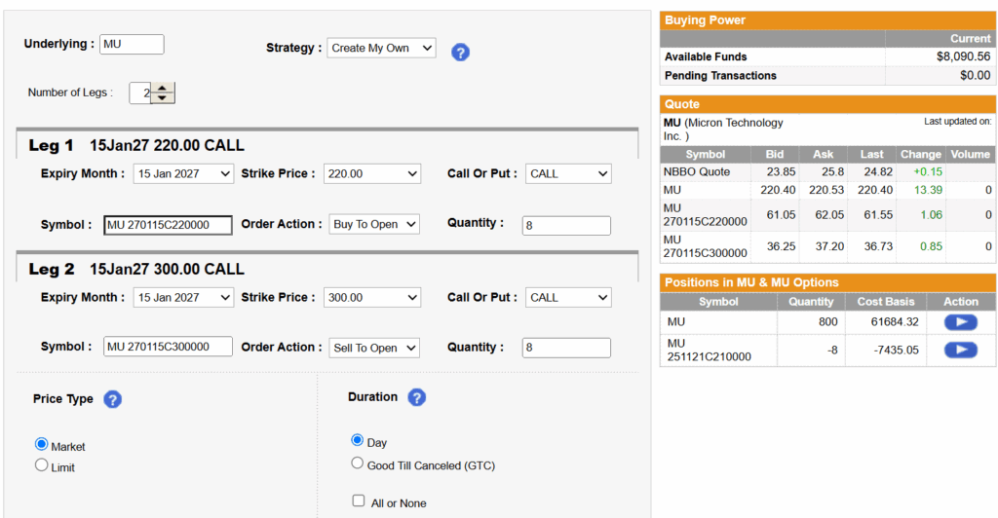Screen dimensions: 998x518
Task: Decrease the Number of Legs stepper
Action: (x=164, y=97)
